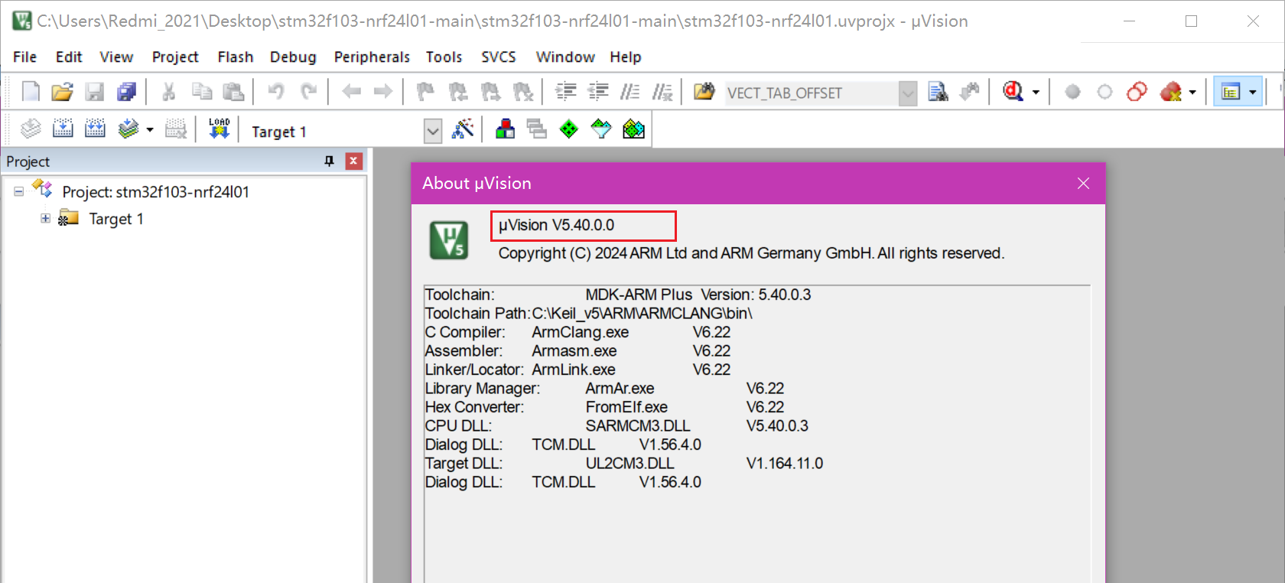Open the batch build dropdown arrow
This screenshot has width=1285, height=583.
click(150, 130)
